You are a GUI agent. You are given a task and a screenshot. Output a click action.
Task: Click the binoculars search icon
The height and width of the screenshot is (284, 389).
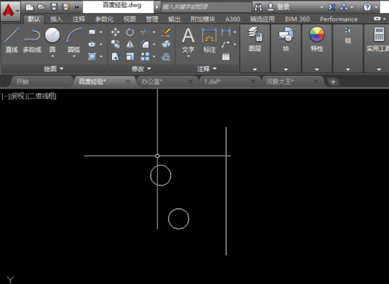[258, 7]
